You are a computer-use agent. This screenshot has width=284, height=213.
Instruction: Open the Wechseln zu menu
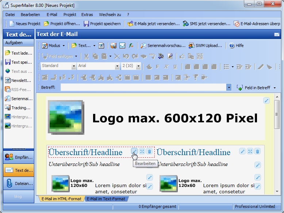110,15
